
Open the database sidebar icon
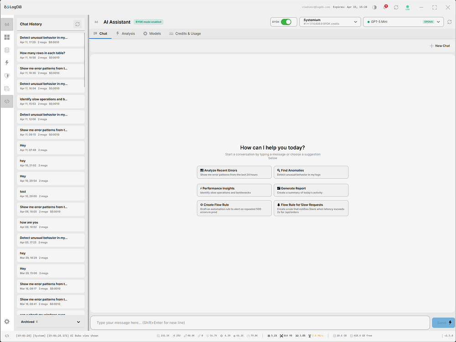point(7,50)
